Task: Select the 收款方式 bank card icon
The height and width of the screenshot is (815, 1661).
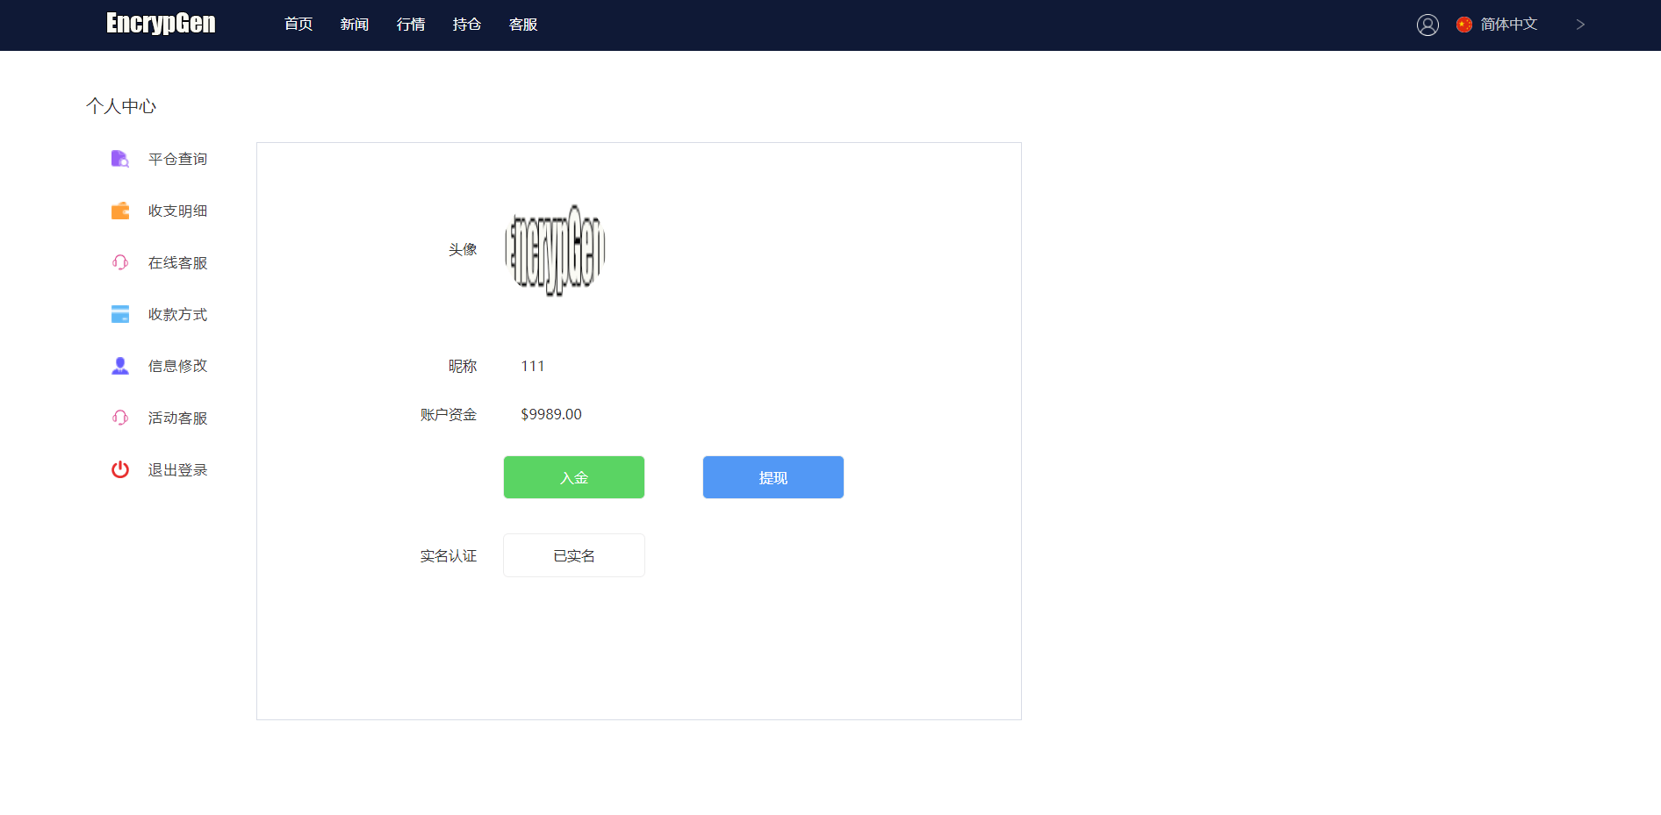Action: (119, 313)
